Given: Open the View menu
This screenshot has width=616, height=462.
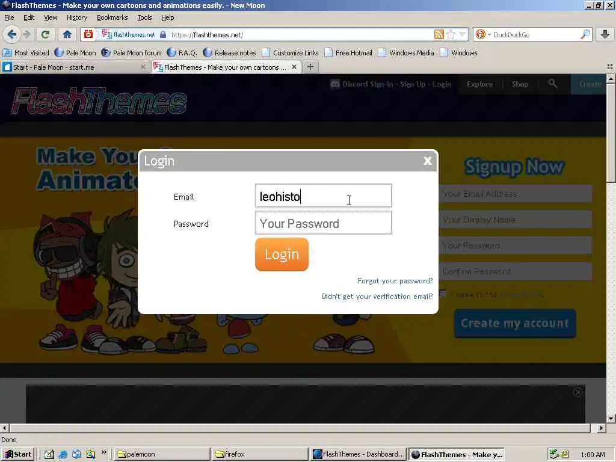Looking at the screenshot, I should click(x=51, y=17).
